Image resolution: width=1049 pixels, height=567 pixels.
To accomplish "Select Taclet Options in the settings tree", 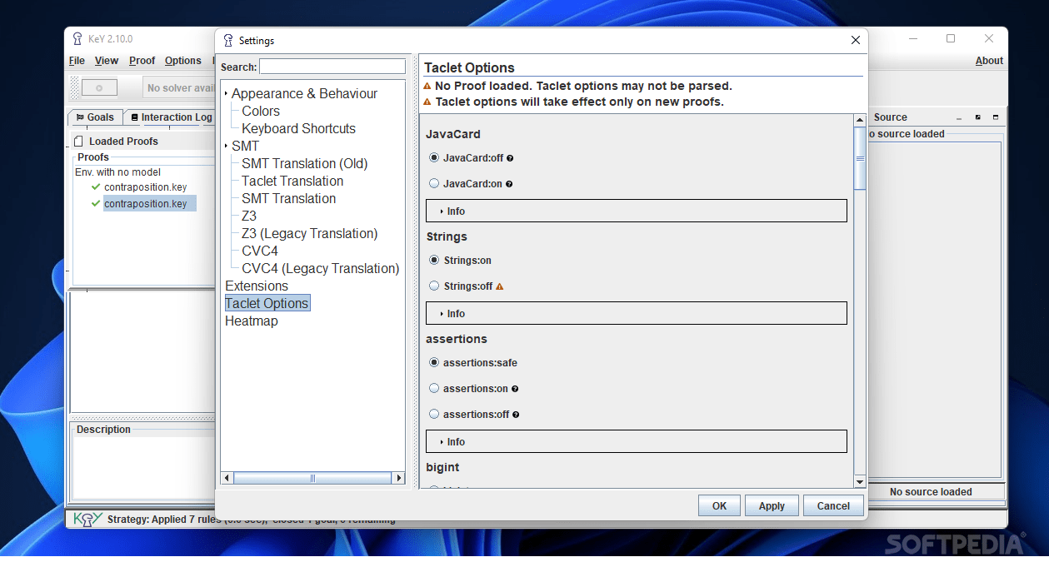I will (x=267, y=304).
